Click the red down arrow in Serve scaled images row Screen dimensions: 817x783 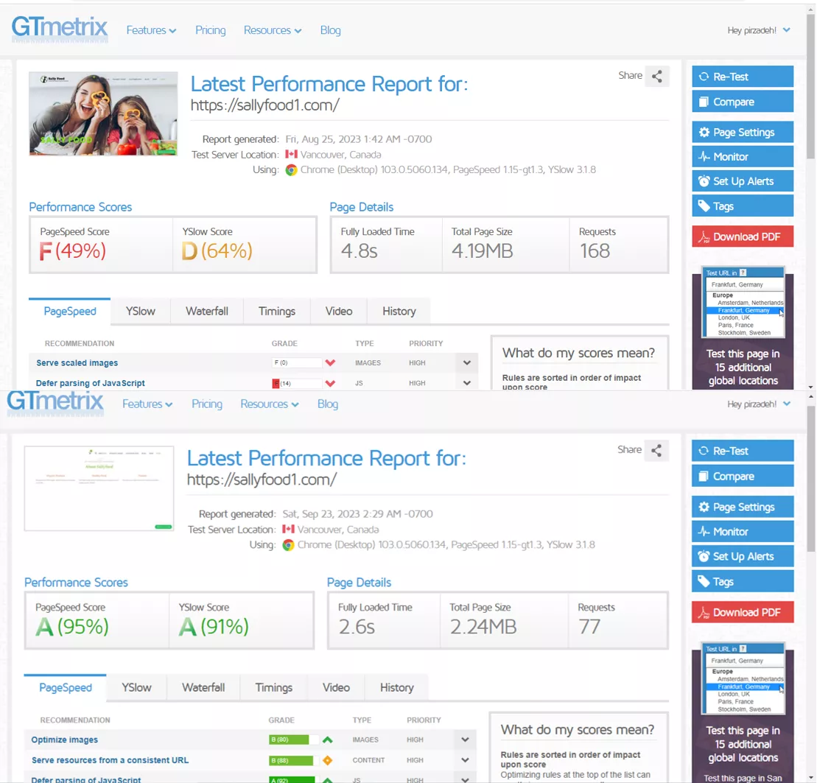[x=330, y=362]
